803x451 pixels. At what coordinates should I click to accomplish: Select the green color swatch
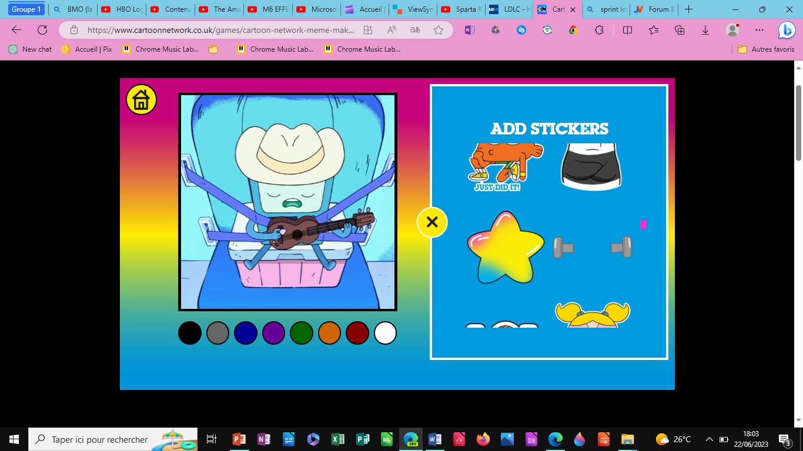pyautogui.click(x=302, y=333)
